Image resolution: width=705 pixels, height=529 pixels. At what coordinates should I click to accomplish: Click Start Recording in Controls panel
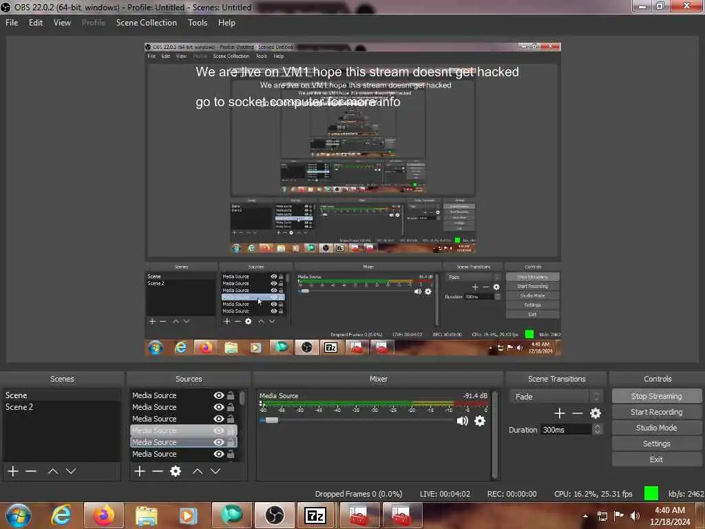pos(656,412)
